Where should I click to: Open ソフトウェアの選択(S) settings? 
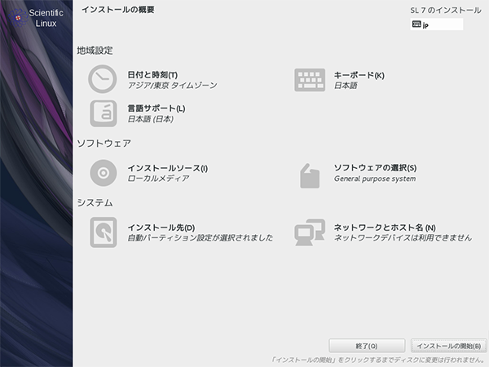tap(375, 167)
